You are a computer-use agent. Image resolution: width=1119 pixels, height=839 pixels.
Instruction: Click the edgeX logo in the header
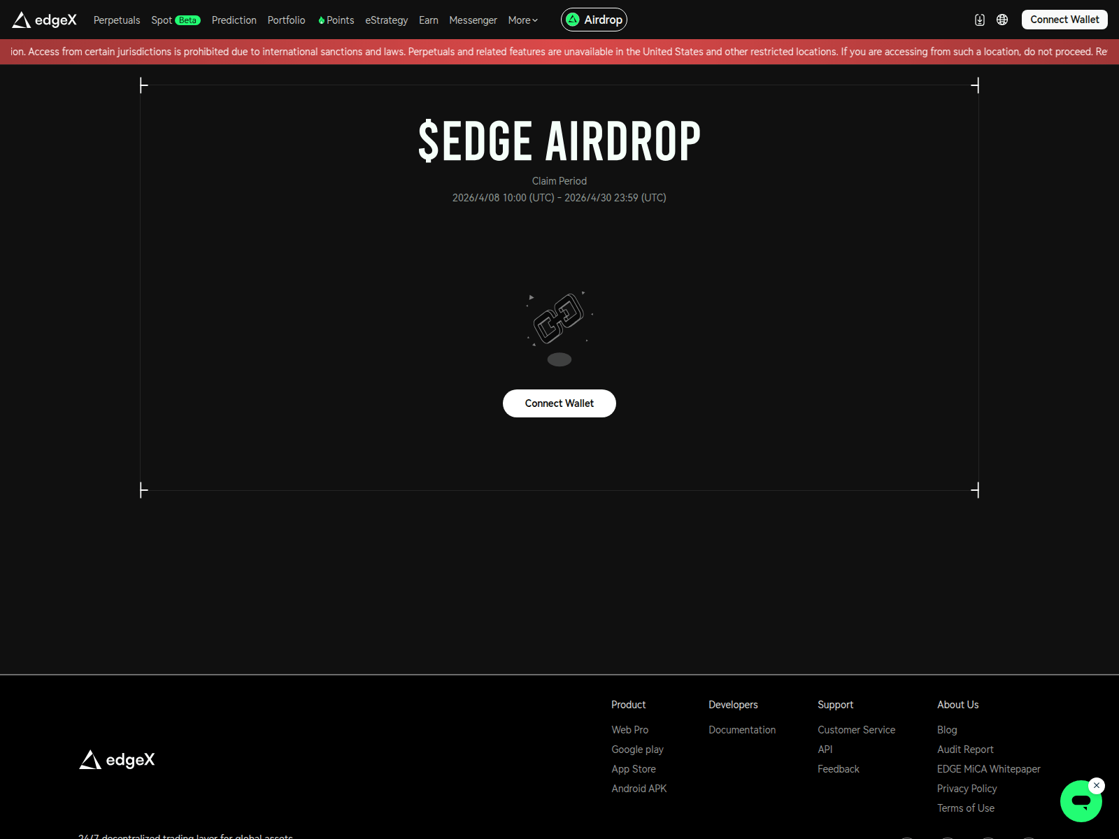pyautogui.click(x=44, y=20)
